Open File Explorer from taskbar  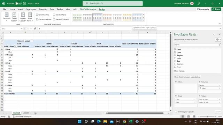(x=105, y=122)
